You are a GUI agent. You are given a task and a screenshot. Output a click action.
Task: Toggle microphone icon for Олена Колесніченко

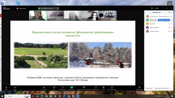point(169,16)
